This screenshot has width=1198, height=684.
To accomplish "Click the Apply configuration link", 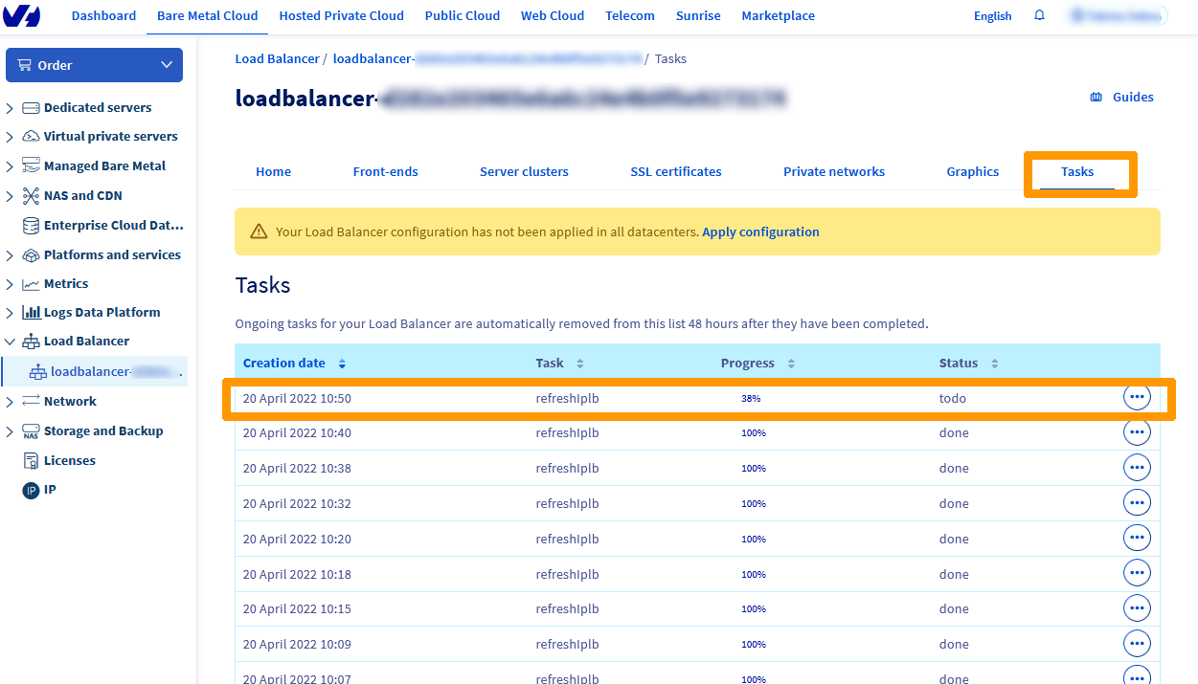I will click(x=760, y=232).
